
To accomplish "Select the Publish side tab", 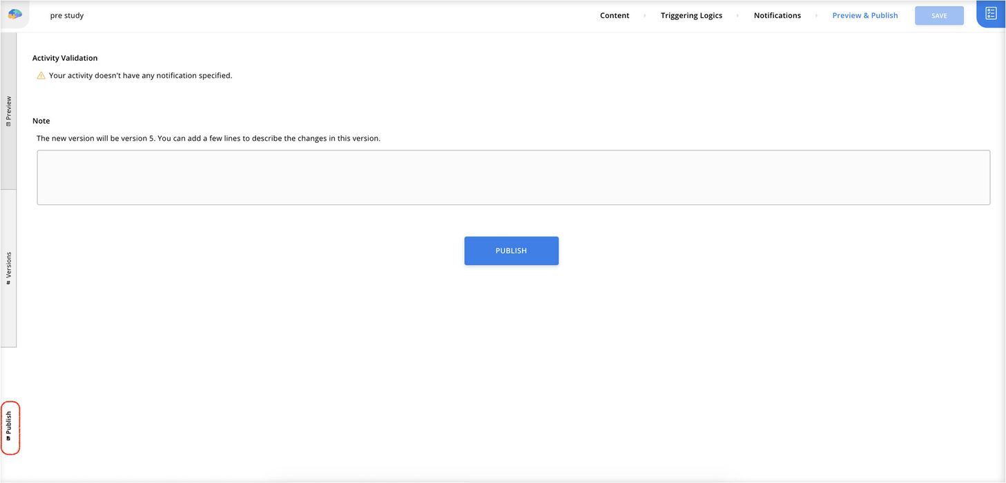I will (x=9, y=427).
